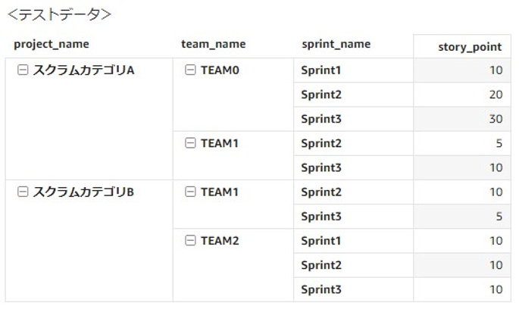Click the スクラムカテゴリB label text
The height and width of the screenshot is (309, 519).
(83, 192)
